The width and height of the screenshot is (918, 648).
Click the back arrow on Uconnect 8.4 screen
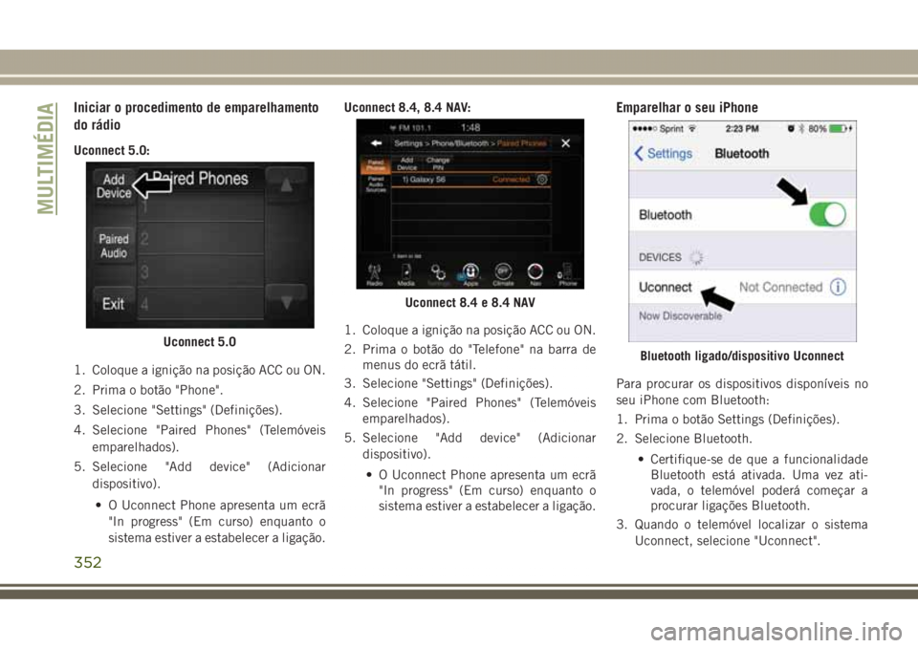coord(376,142)
